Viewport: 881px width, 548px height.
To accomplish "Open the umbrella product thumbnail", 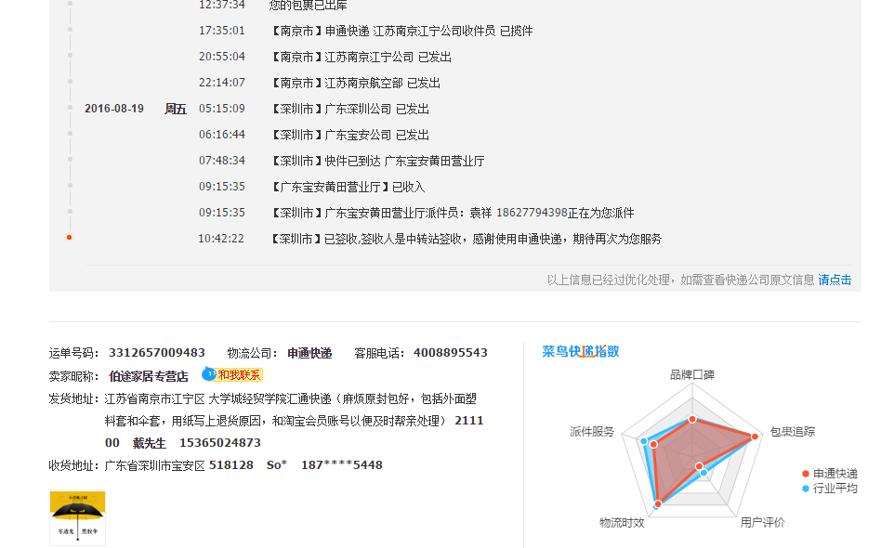I will pyautogui.click(x=77, y=516).
